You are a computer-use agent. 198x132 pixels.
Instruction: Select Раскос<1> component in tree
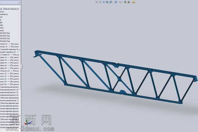tap(10, 71)
